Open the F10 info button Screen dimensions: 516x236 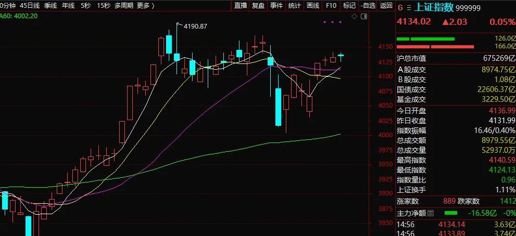(331, 6)
